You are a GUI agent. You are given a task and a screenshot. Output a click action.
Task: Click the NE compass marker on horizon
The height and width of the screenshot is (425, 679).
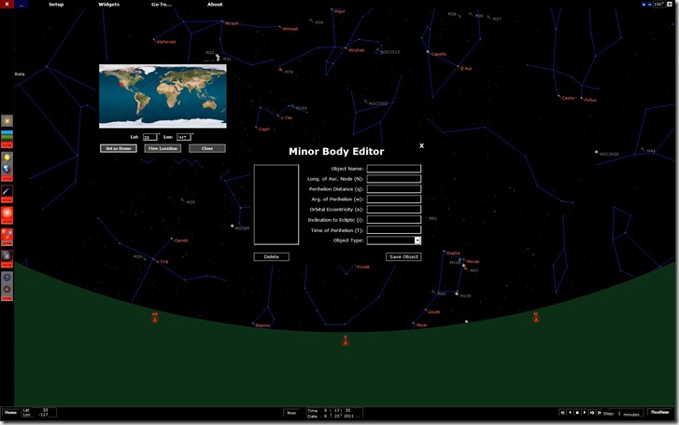[536, 318]
